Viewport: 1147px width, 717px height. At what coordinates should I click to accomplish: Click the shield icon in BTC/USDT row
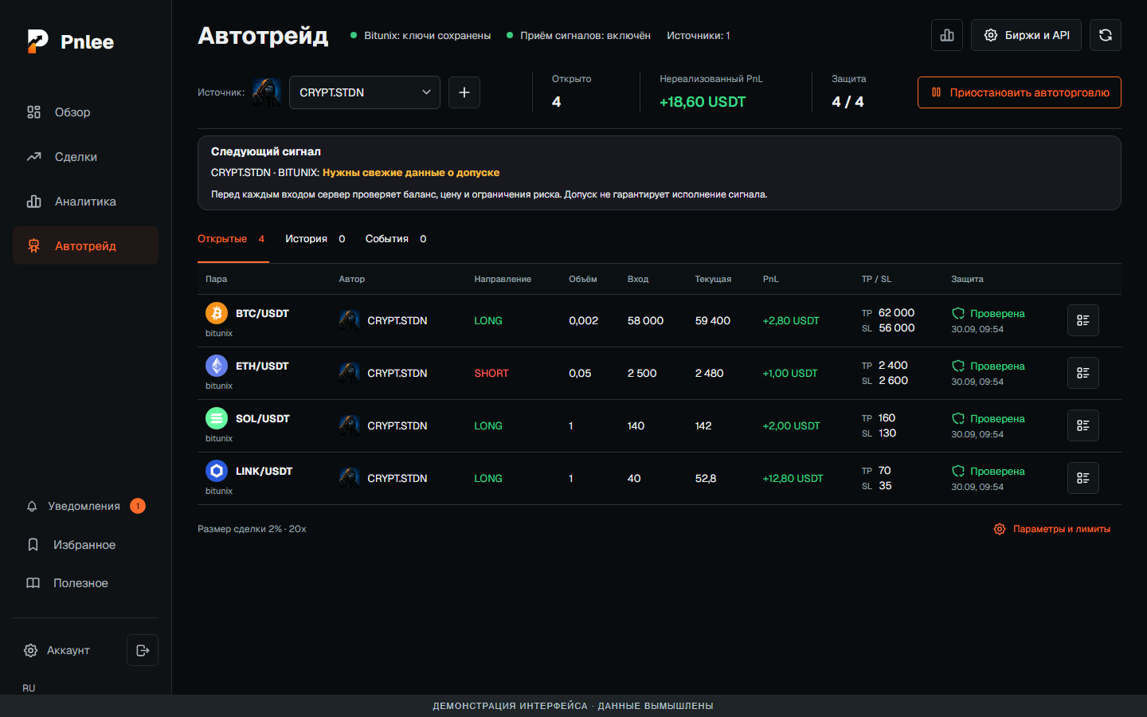click(x=958, y=313)
